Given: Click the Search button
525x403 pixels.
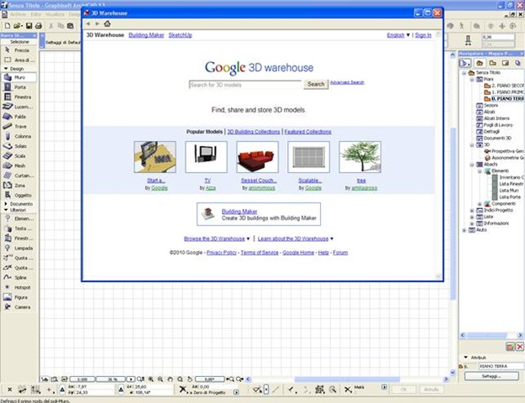Looking at the screenshot, I should (316, 84).
